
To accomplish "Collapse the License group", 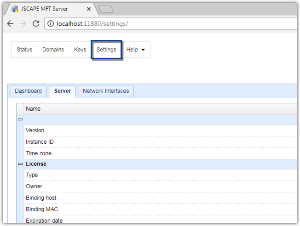I will (x=20, y=164).
